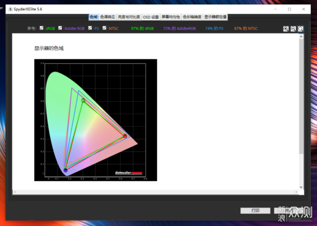Open the 亮度与对比度 tab
This screenshot has width=317, height=226.
pyautogui.click(x=129, y=17)
